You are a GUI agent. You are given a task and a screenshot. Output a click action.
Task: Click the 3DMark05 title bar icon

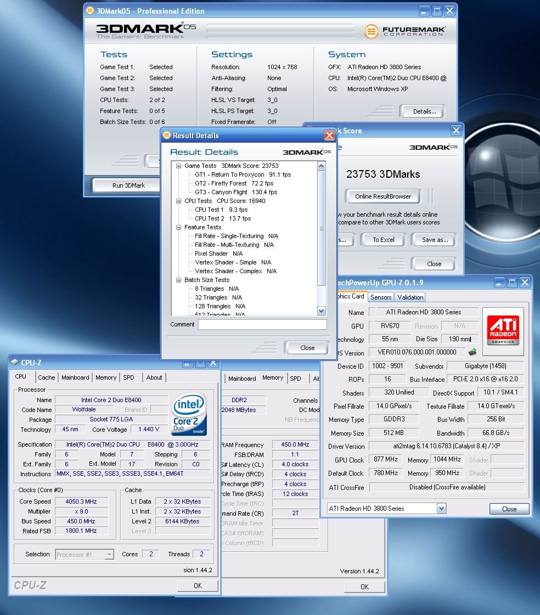pos(90,10)
